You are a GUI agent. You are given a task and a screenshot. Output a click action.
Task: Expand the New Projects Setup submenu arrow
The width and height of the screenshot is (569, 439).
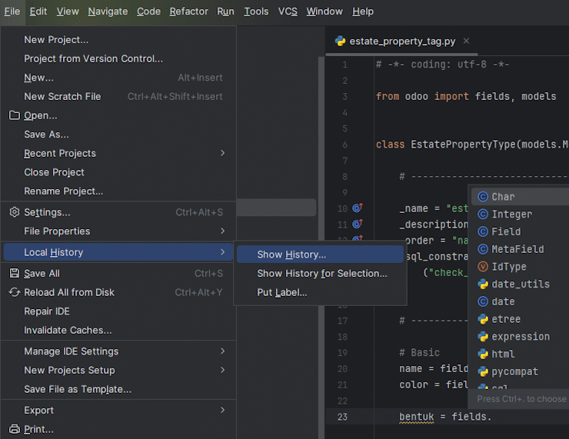click(x=222, y=370)
